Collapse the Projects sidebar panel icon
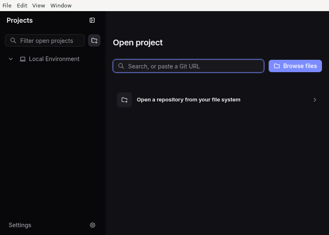329x235 pixels. (92, 20)
